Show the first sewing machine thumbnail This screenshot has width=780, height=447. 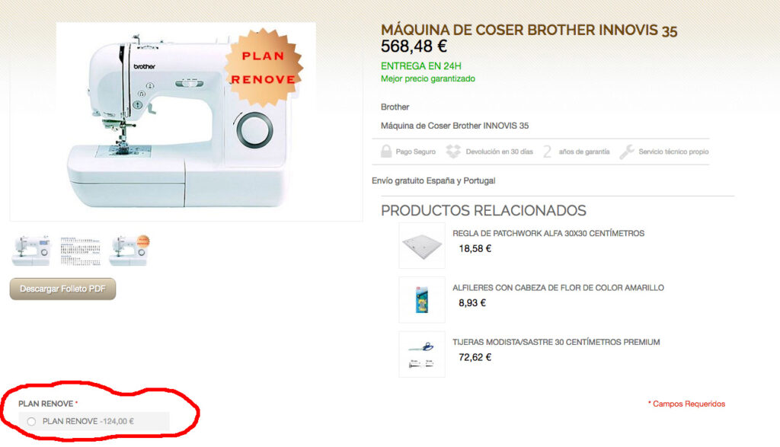31,251
